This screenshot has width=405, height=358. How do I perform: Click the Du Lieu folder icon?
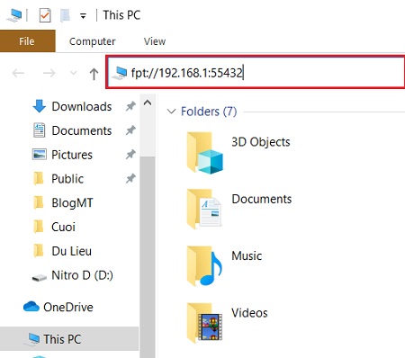pos(39,251)
